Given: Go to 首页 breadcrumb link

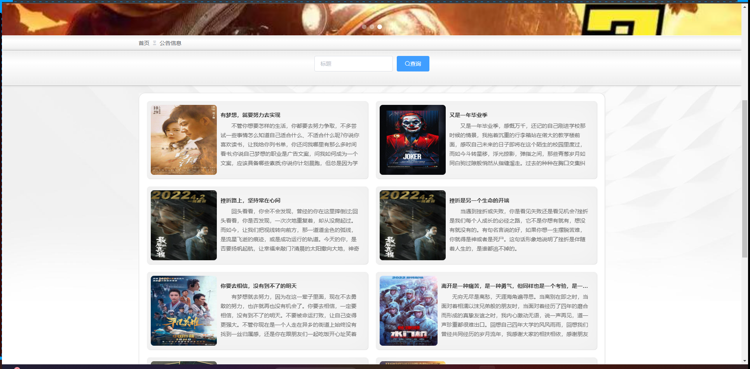Looking at the screenshot, I should click(x=144, y=43).
